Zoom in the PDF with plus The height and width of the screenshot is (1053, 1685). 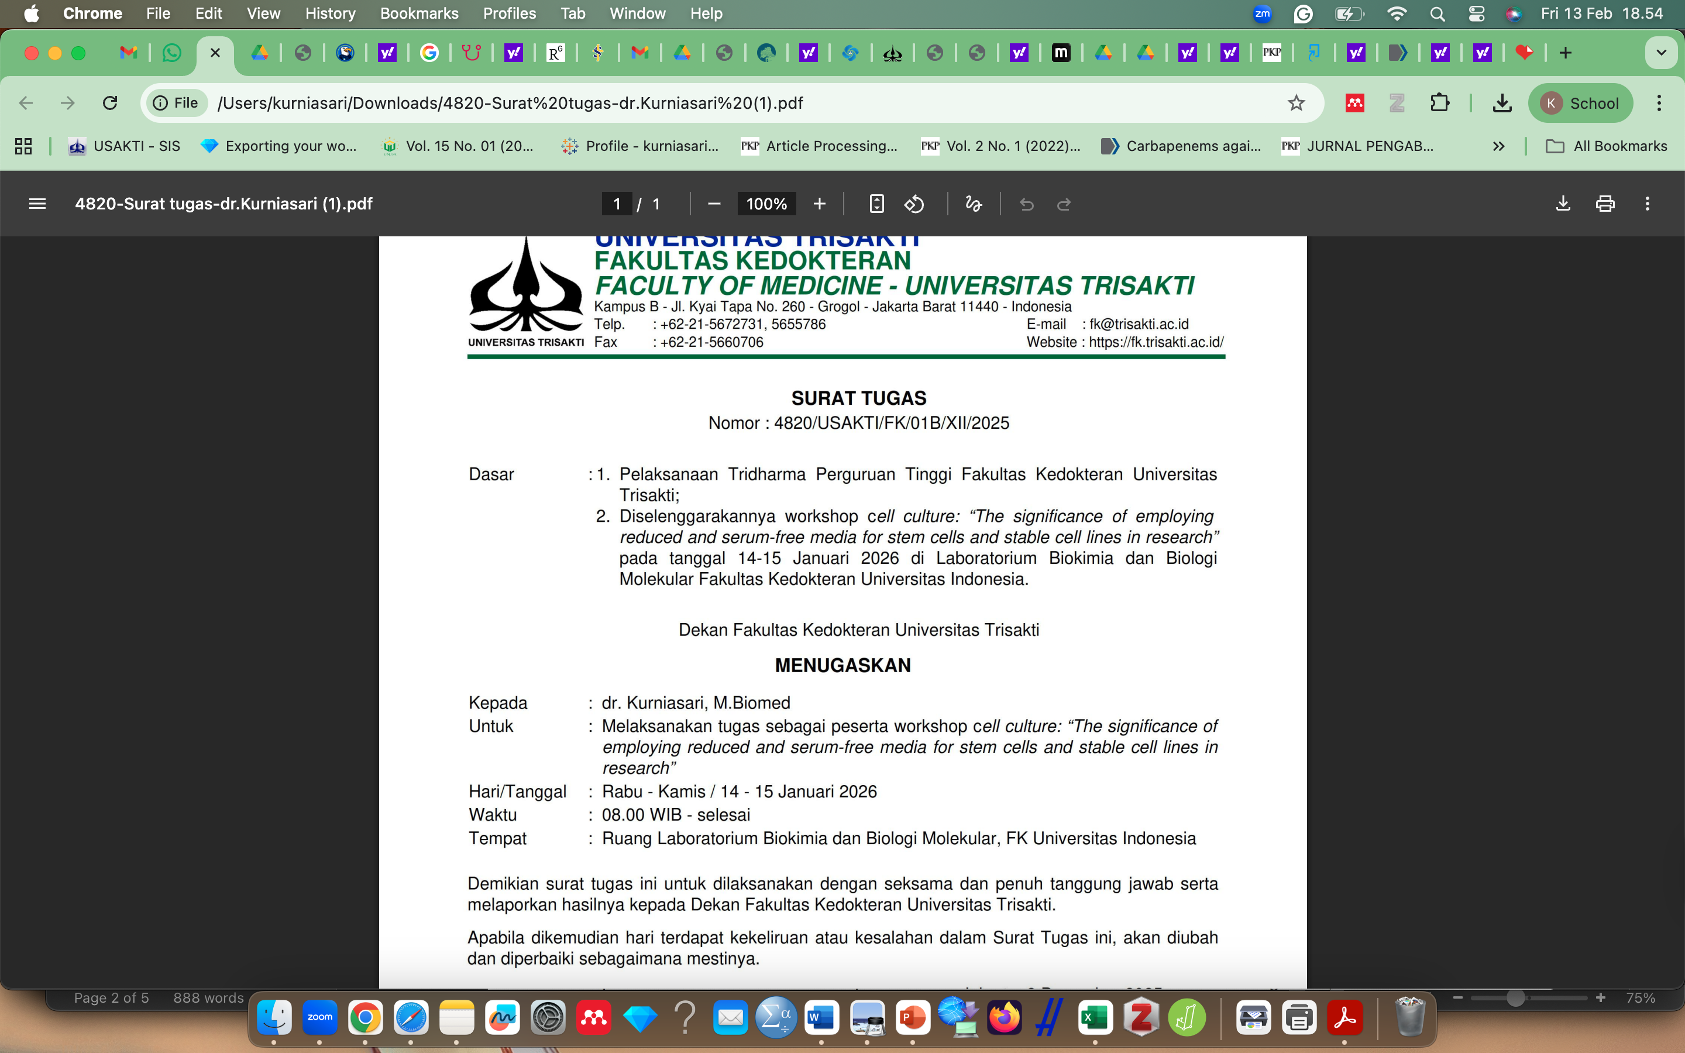click(820, 204)
